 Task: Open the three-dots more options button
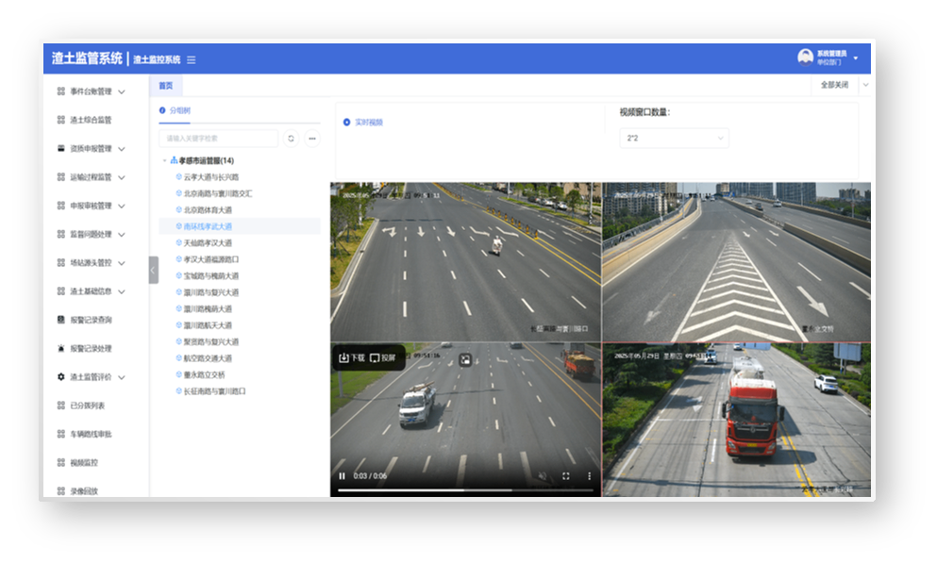[x=311, y=139]
